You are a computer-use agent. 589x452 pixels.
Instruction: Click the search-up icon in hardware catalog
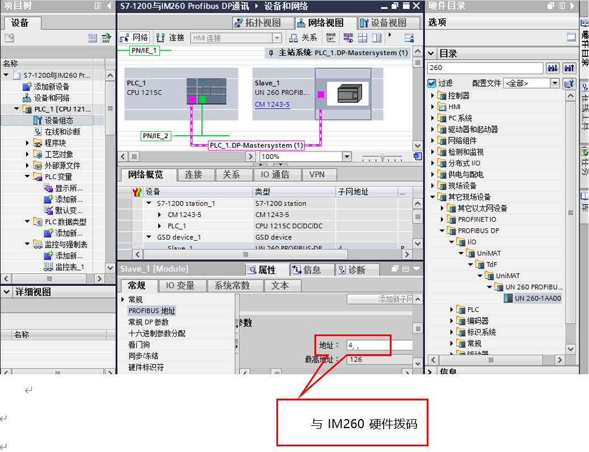569,68
